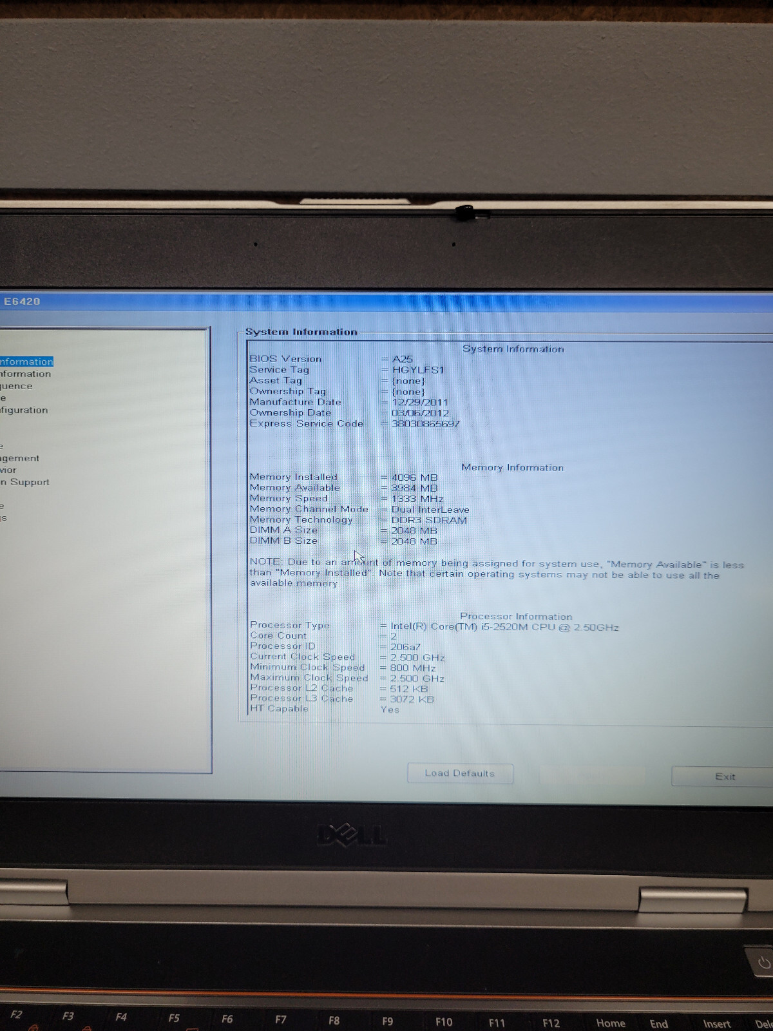This screenshot has height=1031, width=773.
Task: Click the HT Capable label
Action: click(279, 709)
